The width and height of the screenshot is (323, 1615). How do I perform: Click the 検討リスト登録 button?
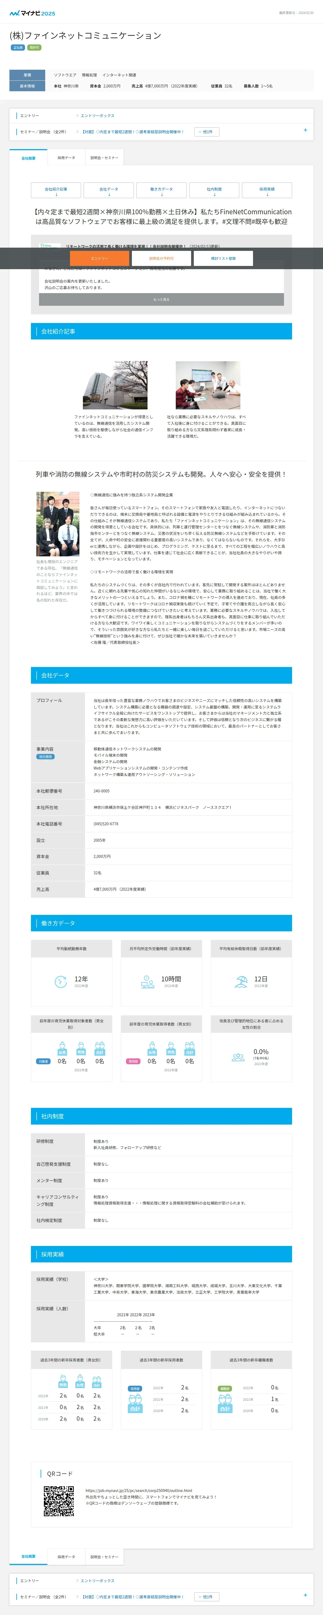(x=223, y=258)
